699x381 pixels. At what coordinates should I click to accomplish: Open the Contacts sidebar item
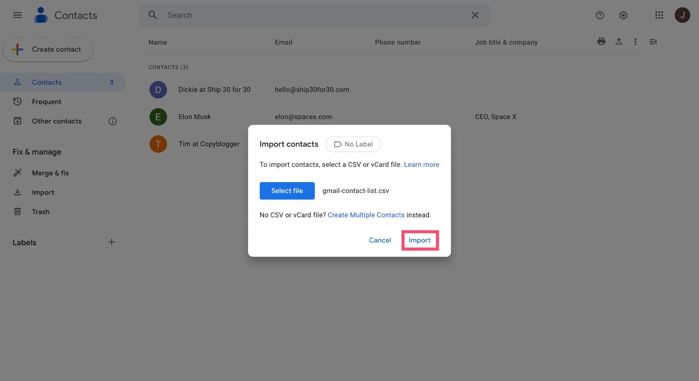tap(63, 82)
